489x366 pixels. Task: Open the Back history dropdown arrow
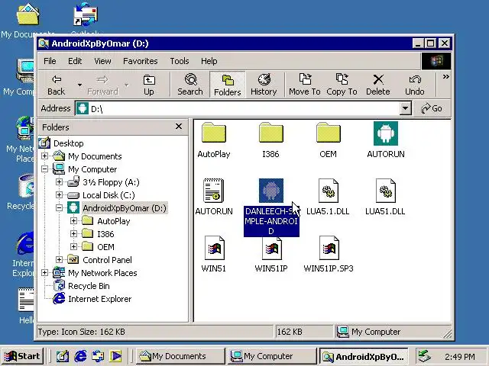click(x=79, y=85)
